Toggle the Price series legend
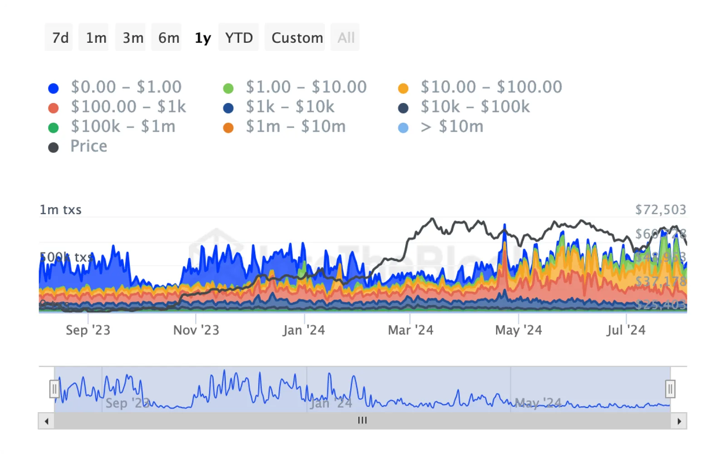Viewport: 726px width, 463px height. coord(78,147)
